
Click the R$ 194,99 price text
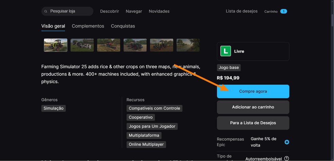[x=228, y=78]
